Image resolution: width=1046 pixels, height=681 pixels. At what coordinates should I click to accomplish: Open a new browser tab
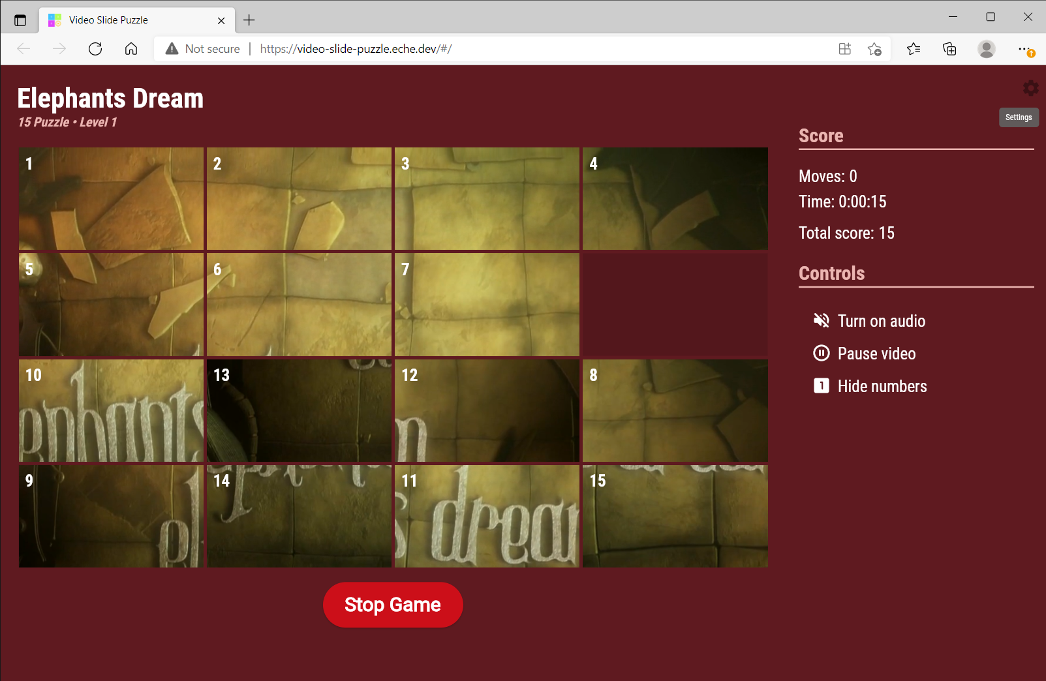249,20
